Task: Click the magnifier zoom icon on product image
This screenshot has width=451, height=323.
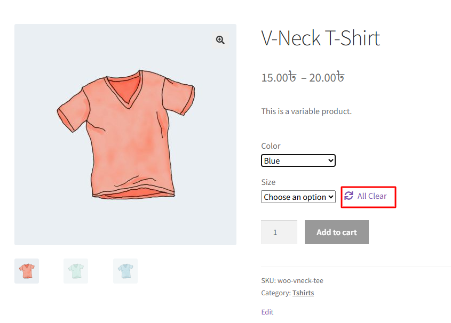Action: coord(220,40)
